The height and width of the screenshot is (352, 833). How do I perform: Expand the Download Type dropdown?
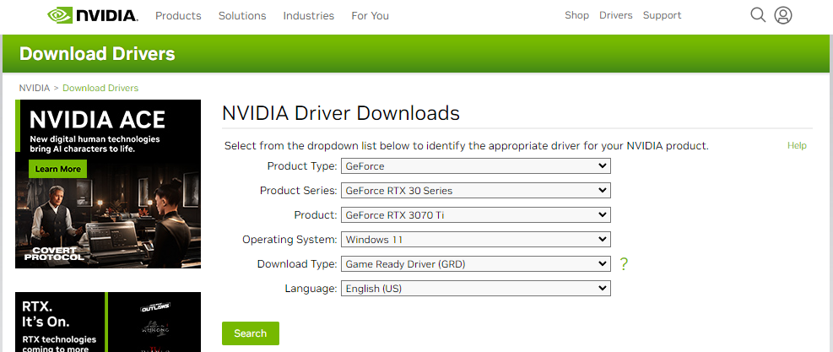pyautogui.click(x=476, y=263)
